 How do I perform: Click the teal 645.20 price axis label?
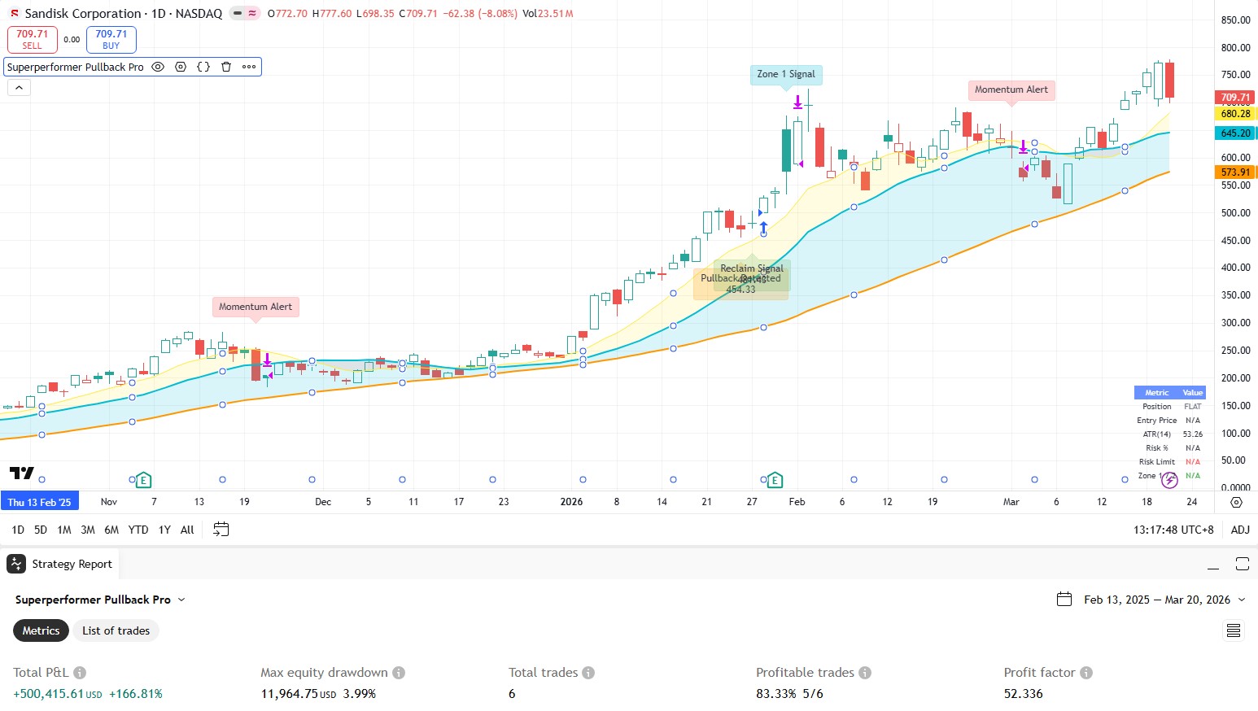pyautogui.click(x=1235, y=133)
